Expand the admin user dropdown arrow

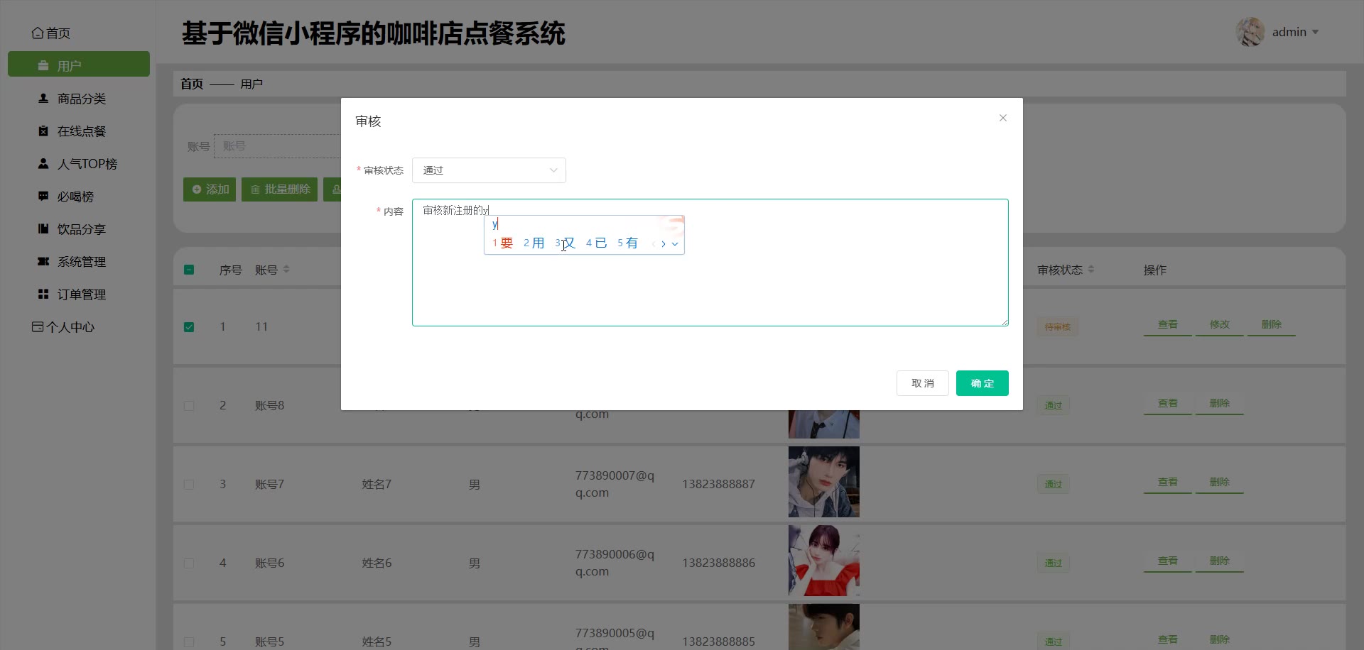pos(1315,32)
